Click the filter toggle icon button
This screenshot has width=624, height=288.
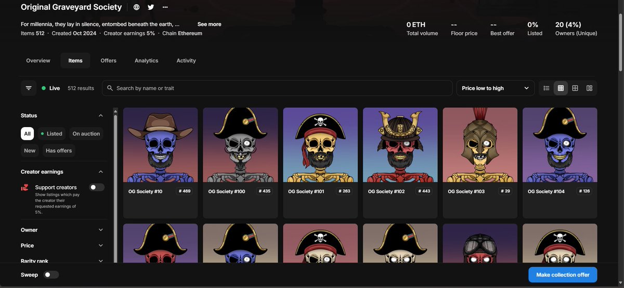[x=29, y=88]
